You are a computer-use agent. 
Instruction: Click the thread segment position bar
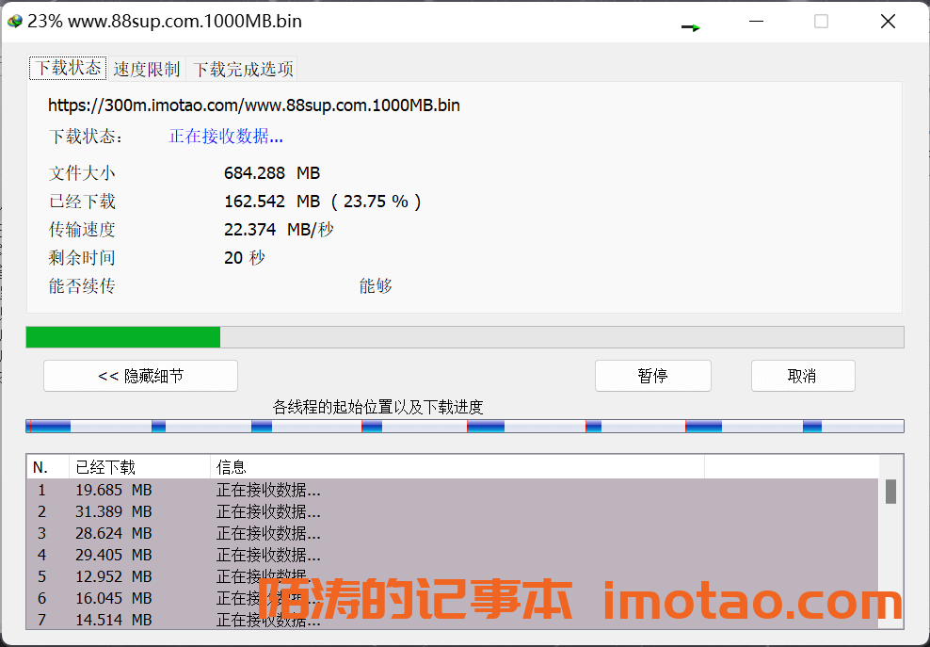pos(464,427)
